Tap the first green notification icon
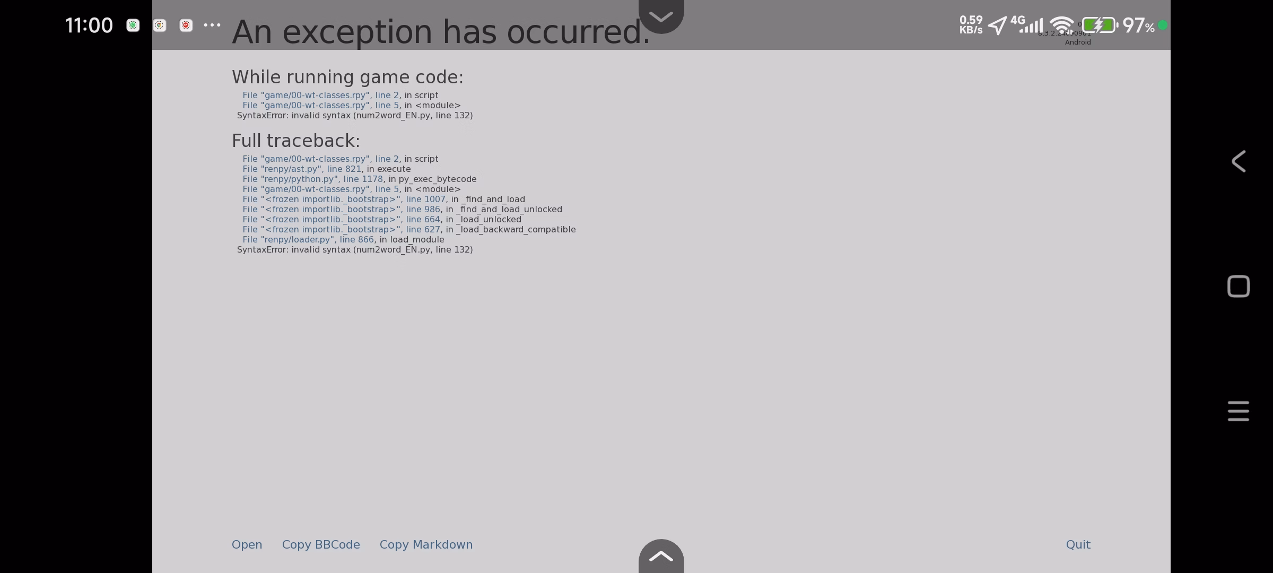Screen dimensions: 1273x573 133,25
